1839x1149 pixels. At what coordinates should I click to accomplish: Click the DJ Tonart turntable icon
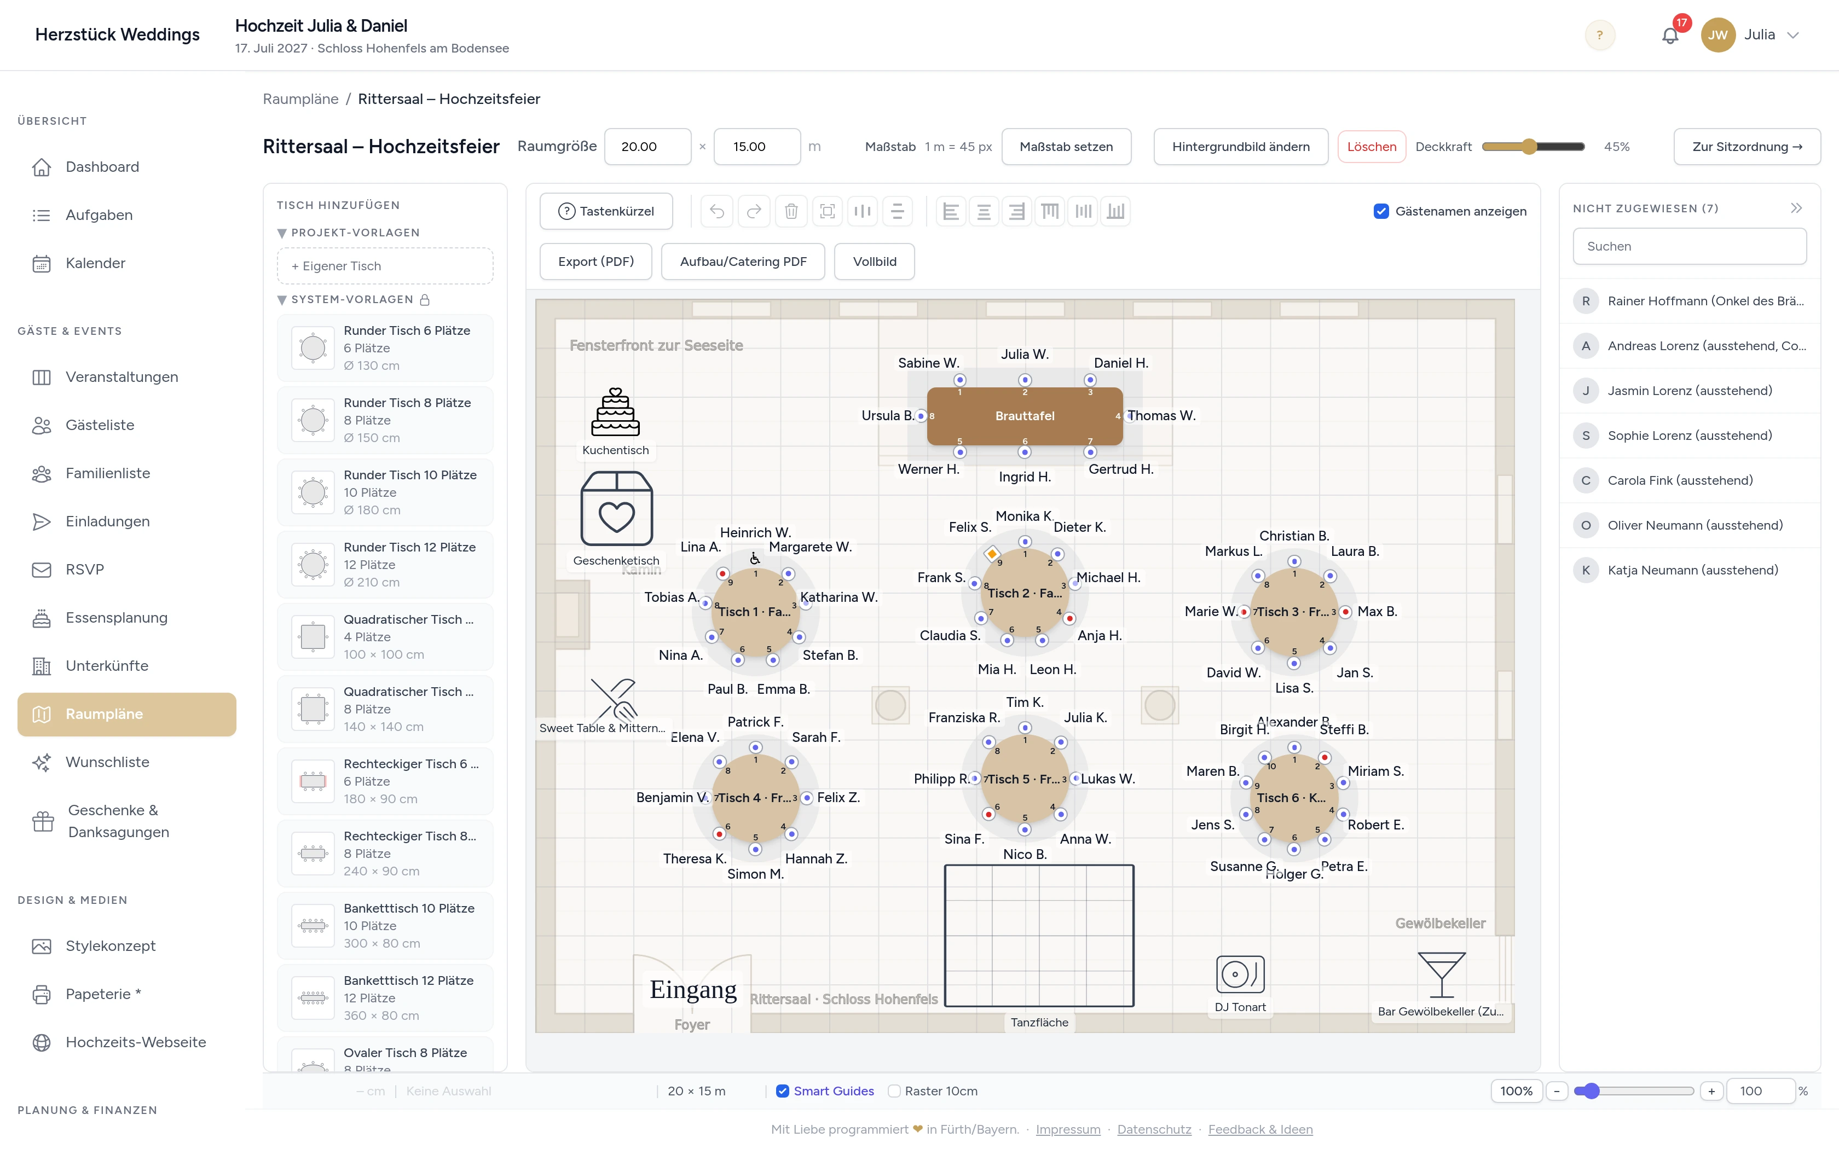click(1240, 974)
